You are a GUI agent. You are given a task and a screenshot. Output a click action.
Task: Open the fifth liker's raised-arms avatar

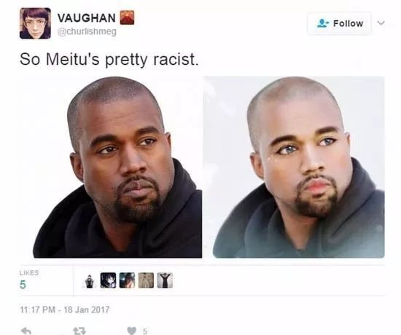165,280
